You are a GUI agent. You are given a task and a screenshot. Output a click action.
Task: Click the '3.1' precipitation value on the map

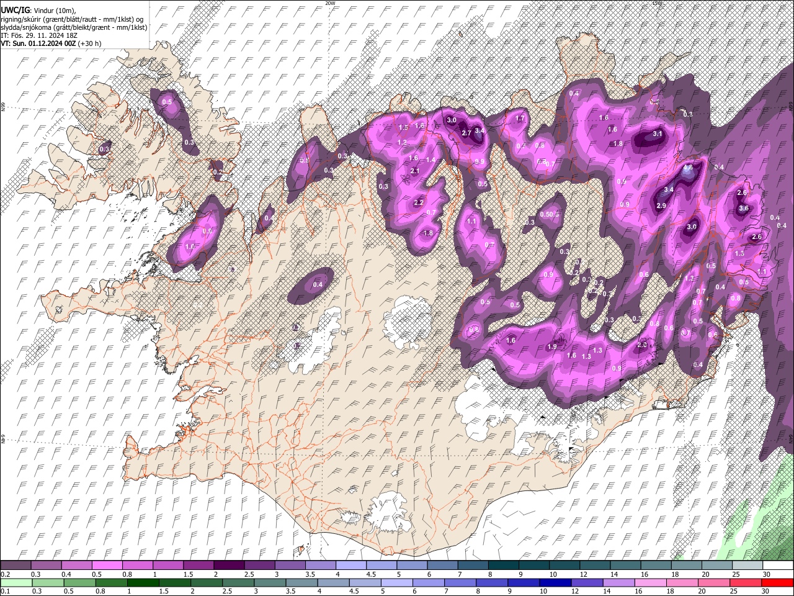click(658, 133)
